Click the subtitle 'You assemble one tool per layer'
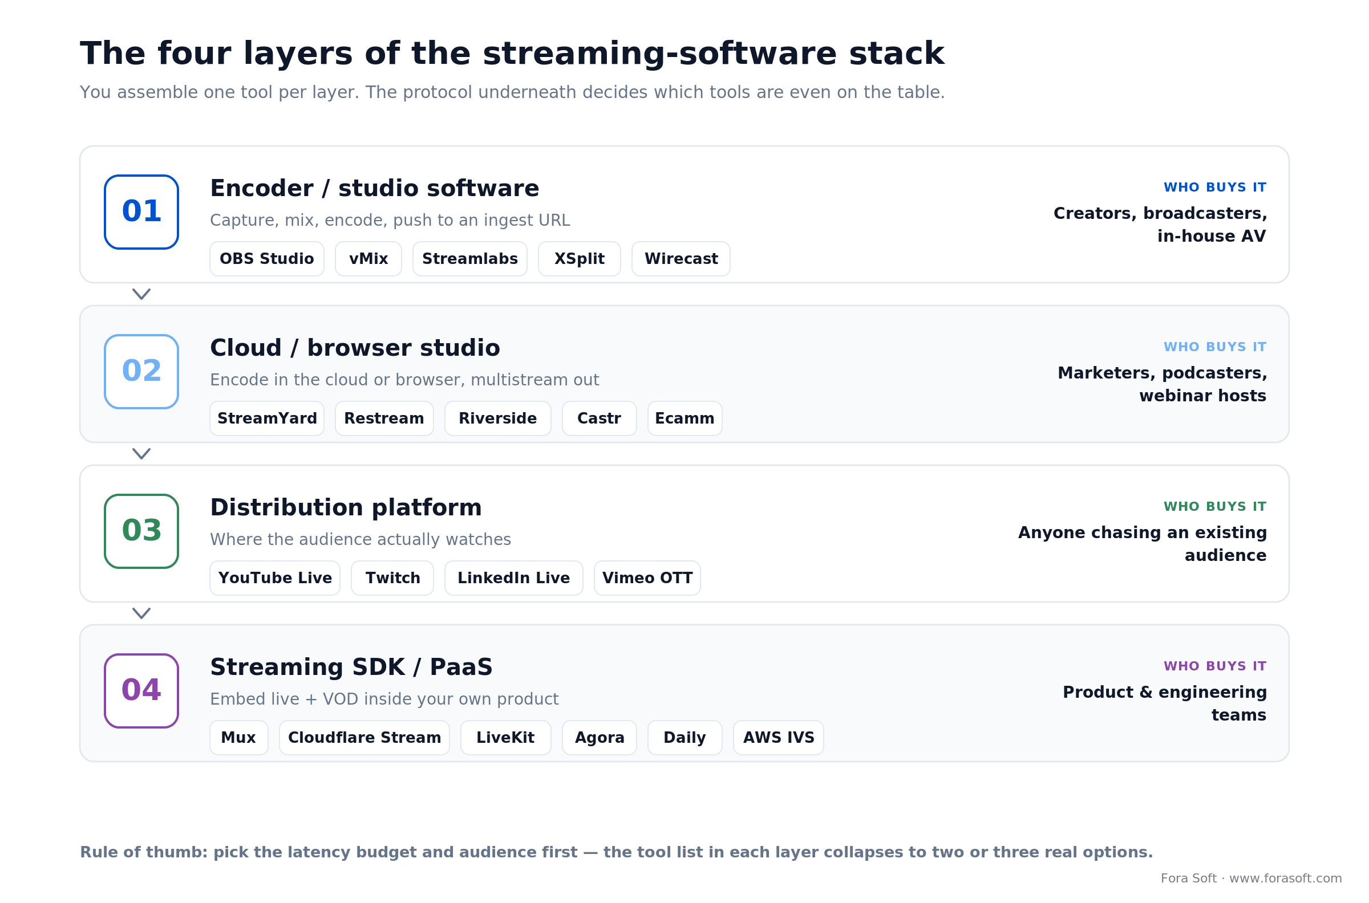The image size is (1369, 903). pyautogui.click(x=512, y=93)
